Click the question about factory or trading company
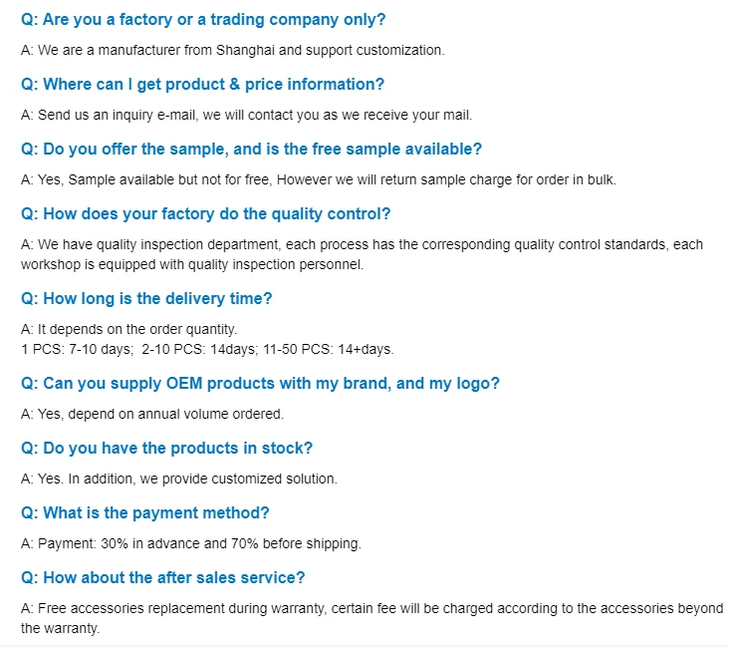This screenshot has width=729, height=648. pos(203,20)
